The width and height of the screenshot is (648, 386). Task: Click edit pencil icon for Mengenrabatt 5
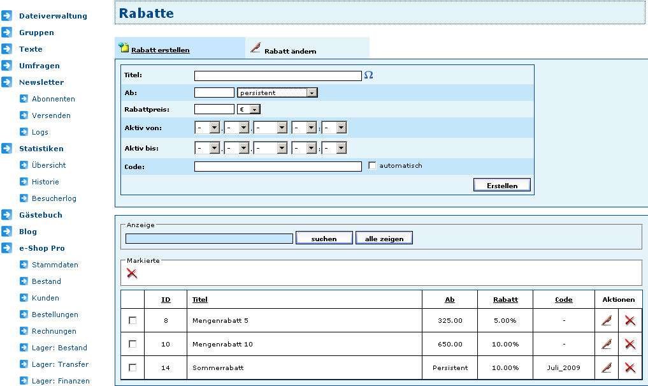coord(607,320)
